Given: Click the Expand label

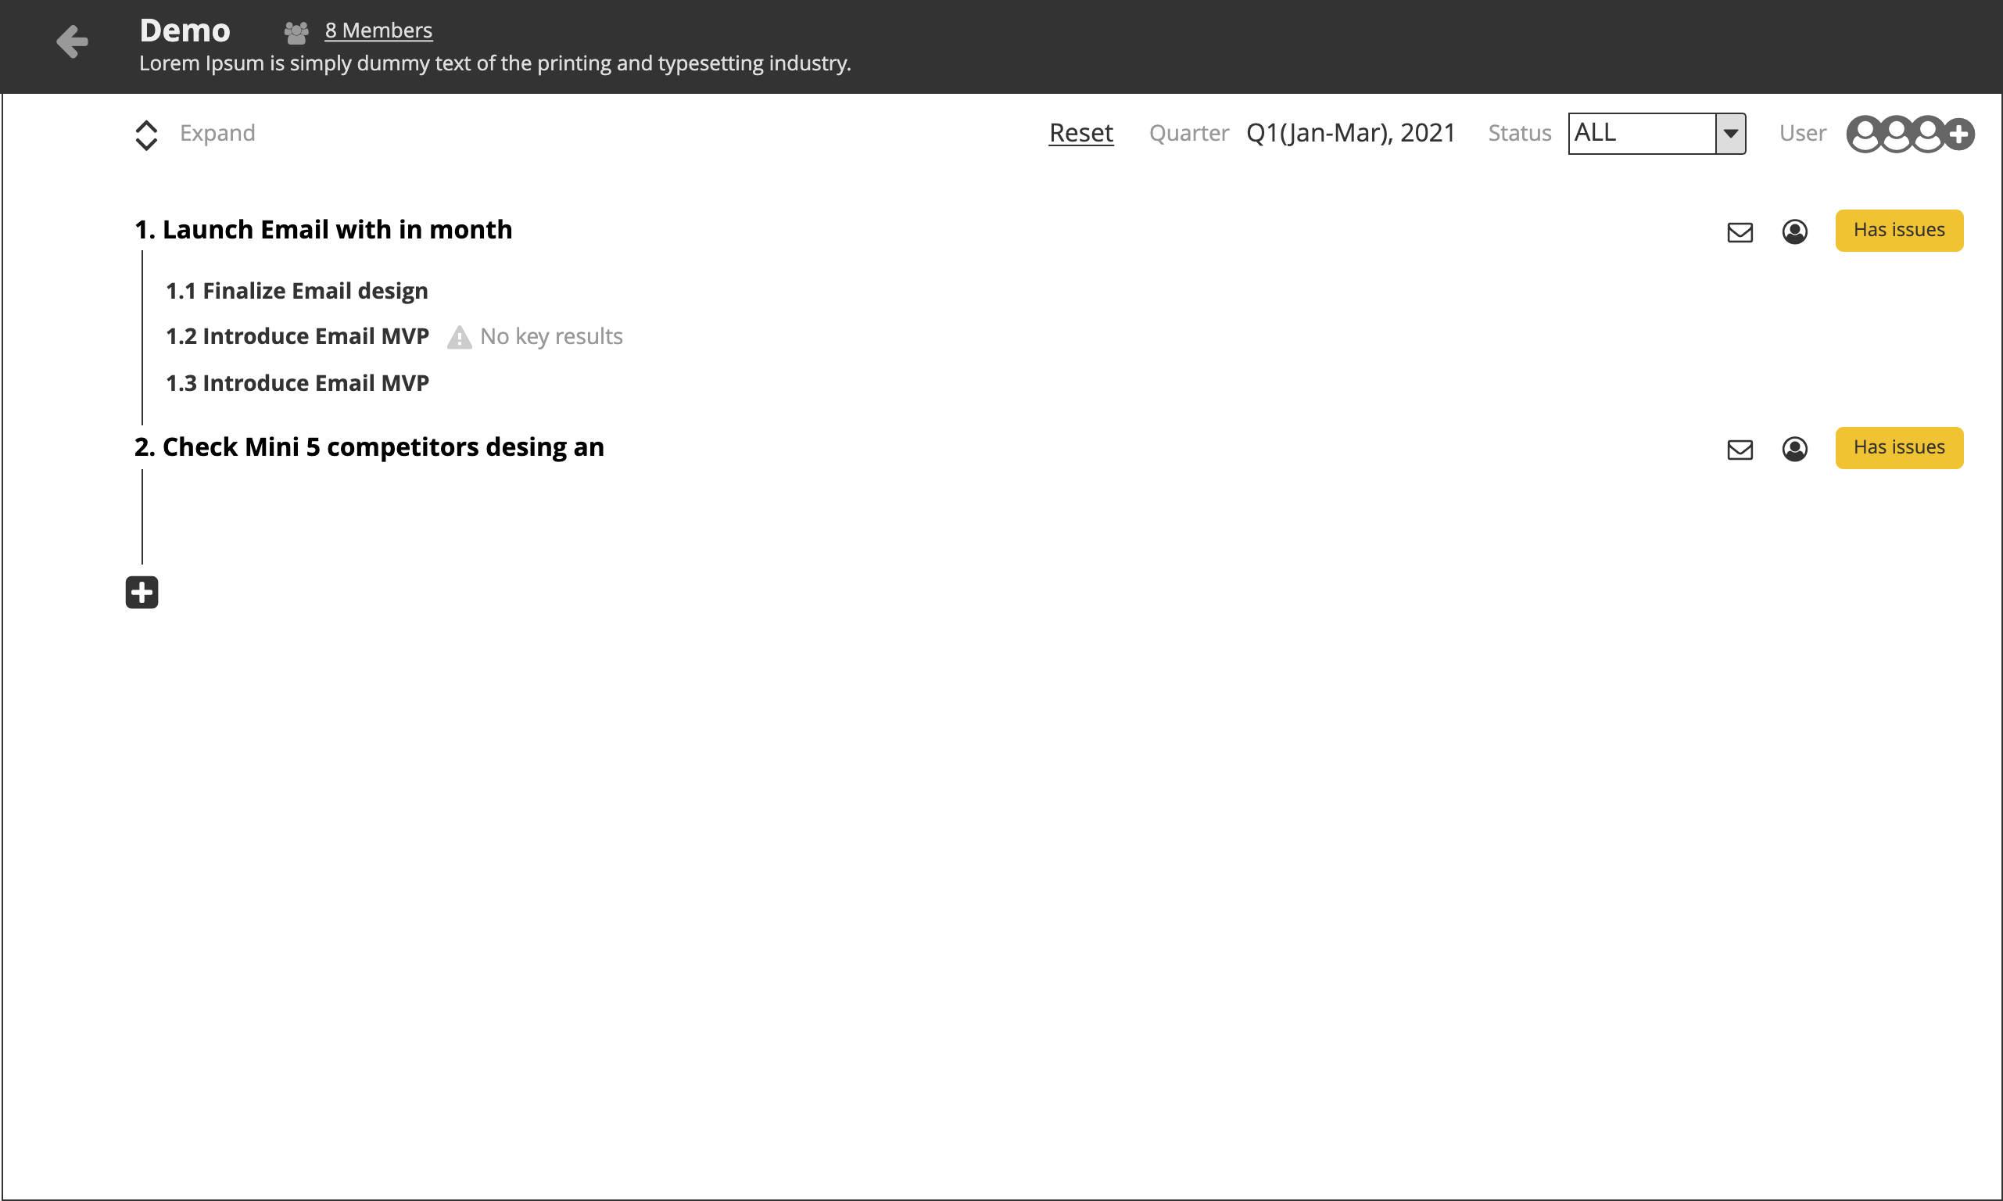Looking at the screenshot, I should click(x=217, y=133).
